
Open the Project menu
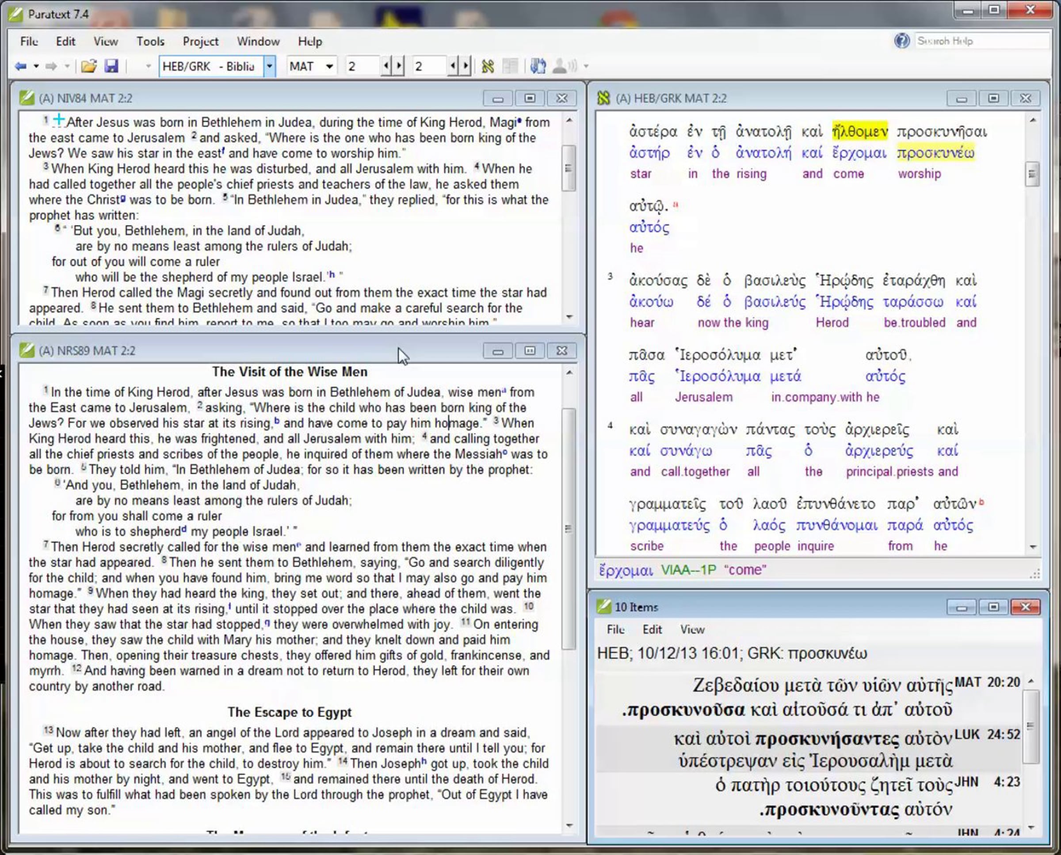(200, 42)
